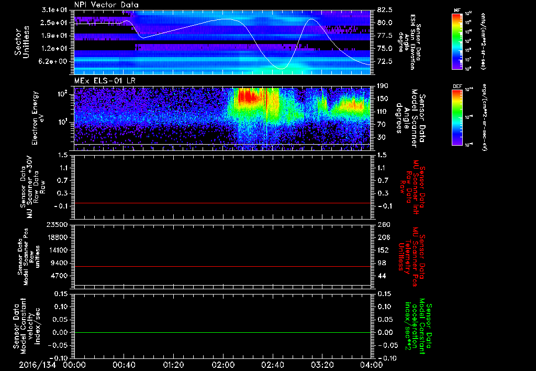Click the '18800' scanner position tick

[x=58, y=237]
